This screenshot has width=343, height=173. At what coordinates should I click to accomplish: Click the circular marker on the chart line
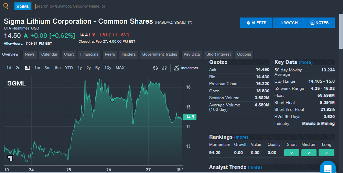pyautogui.click(x=112, y=100)
